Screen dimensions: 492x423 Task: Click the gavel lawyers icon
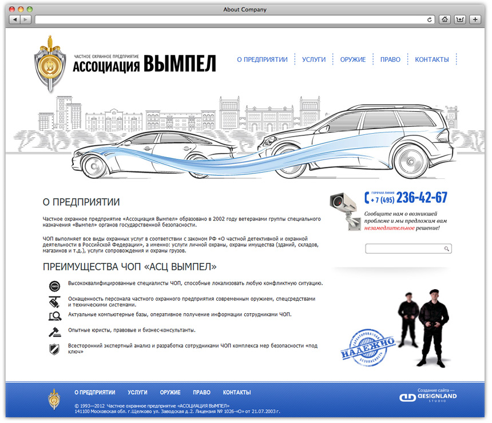click(54, 332)
